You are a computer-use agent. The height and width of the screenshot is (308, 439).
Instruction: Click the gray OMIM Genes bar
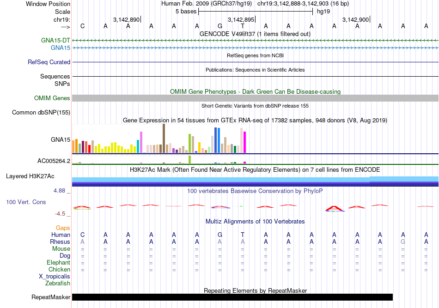256,98
